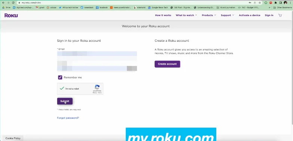The height and width of the screenshot is (141, 293).
Task: Open the Extensions puzzle piece menu
Action: [275, 3]
